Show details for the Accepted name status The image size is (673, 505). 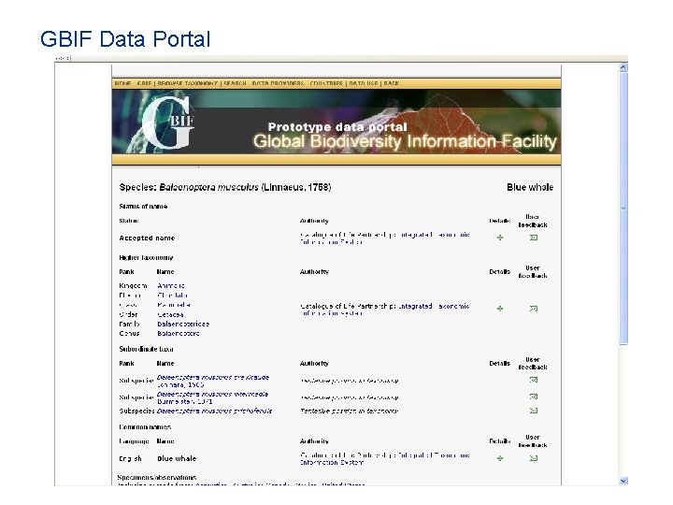tap(499, 238)
